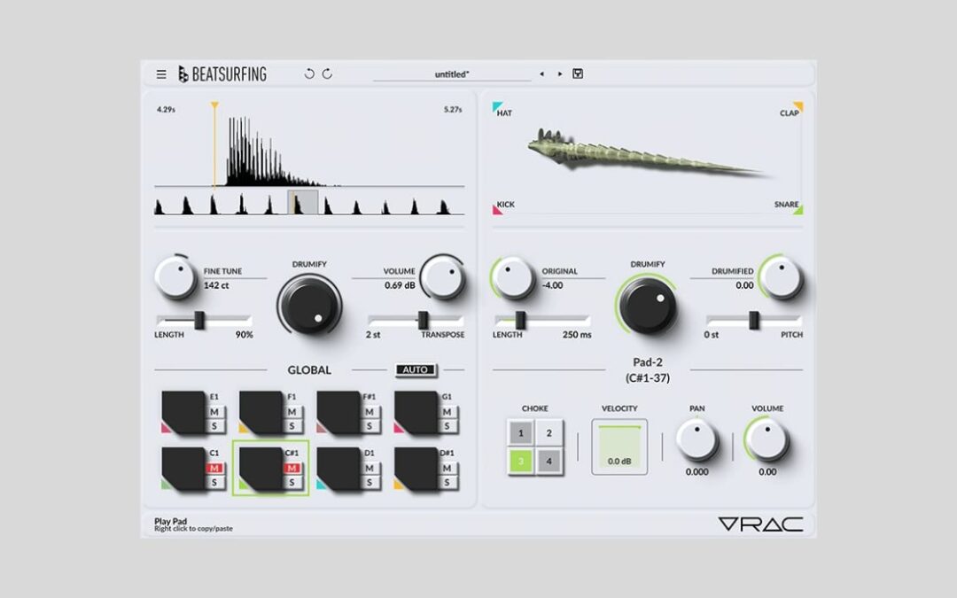Select choke group 2

[x=549, y=433]
